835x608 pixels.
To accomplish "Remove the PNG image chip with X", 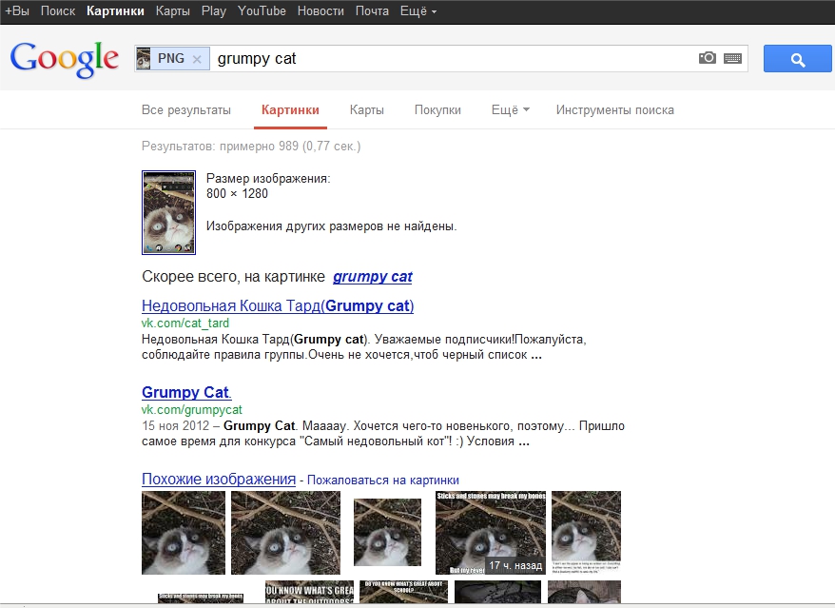I will [x=197, y=59].
